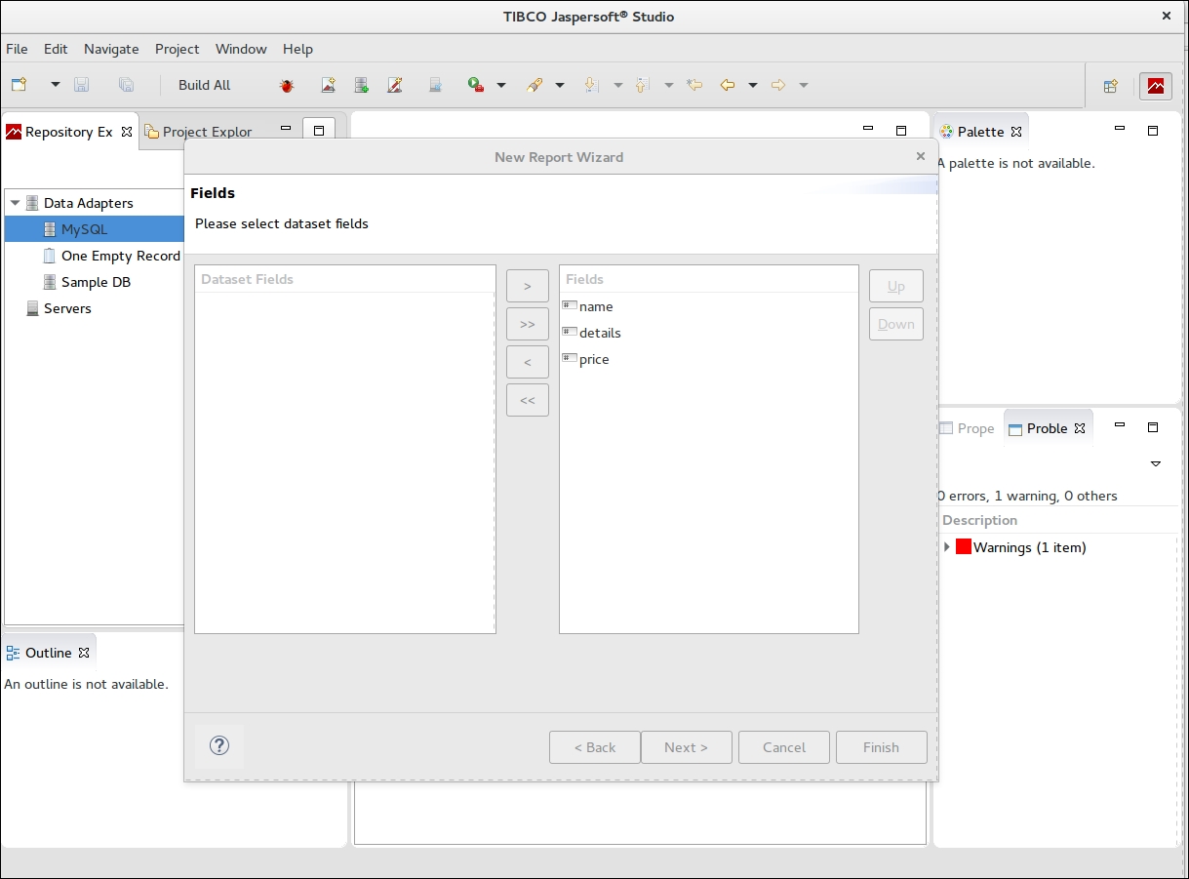Select the Servers tree item

coord(67,308)
